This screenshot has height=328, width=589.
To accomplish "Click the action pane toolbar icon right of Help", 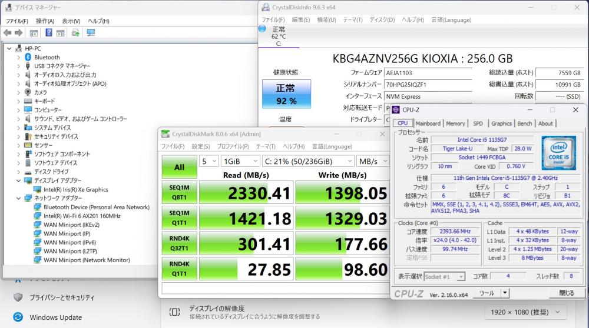I will point(61,33).
